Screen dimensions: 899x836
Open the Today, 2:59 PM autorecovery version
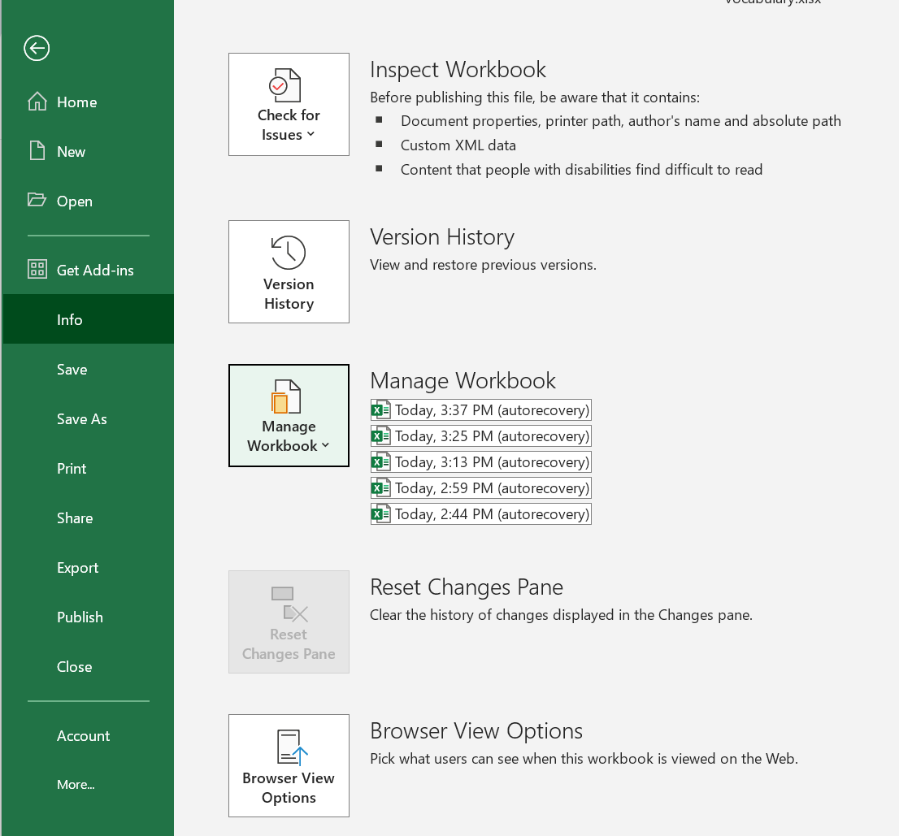pos(481,488)
